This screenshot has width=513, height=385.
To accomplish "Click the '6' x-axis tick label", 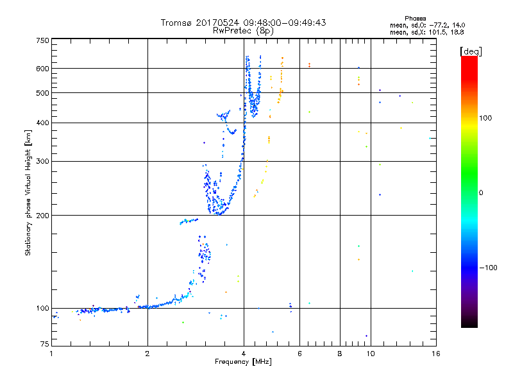I will [x=299, y=354].
